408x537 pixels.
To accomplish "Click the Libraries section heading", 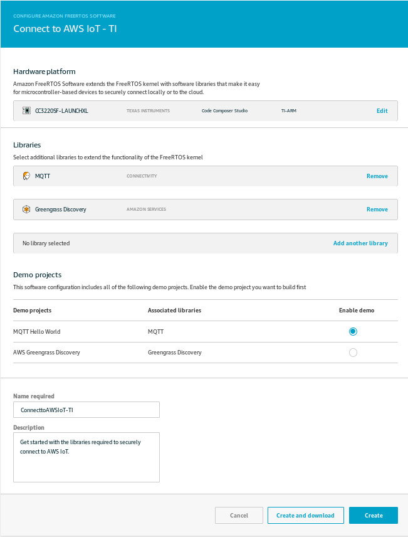I will [27, 145].
